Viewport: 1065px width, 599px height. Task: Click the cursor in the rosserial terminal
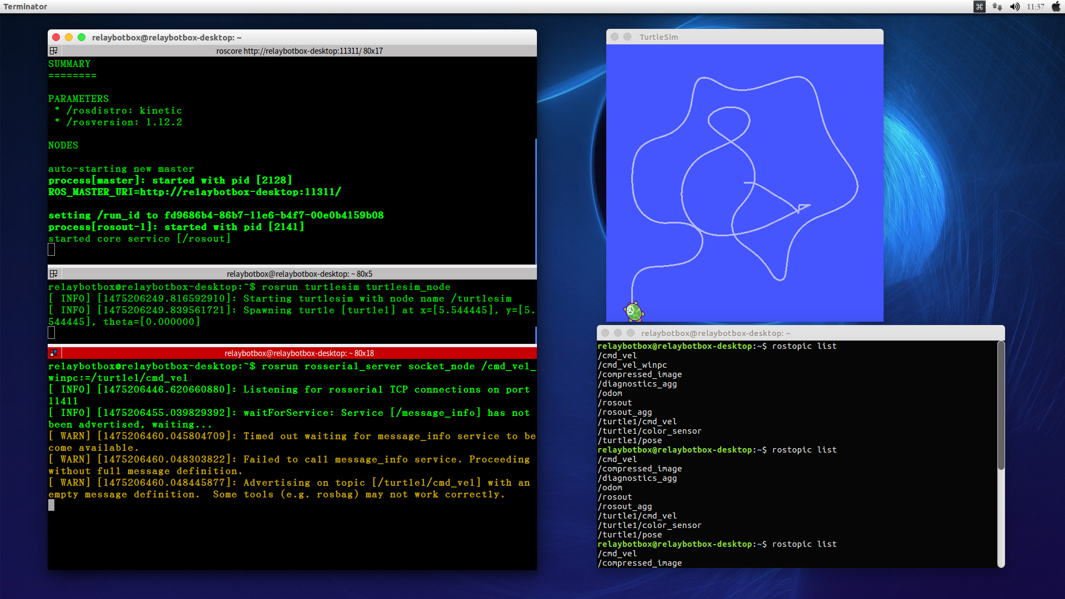point(52,505)
